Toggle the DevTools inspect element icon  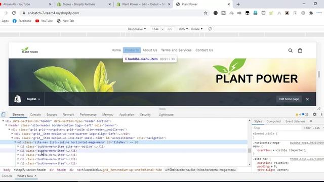pyautogui.click(x=3, y=115)
